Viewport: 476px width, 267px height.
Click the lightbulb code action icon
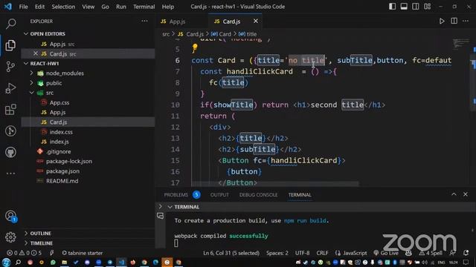[195, 47]
